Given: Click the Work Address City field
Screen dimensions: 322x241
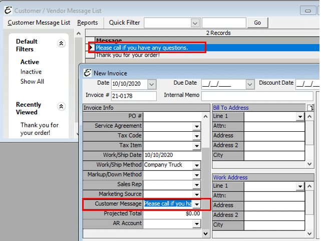Looking at the screenshot, I should coord(274,225).
